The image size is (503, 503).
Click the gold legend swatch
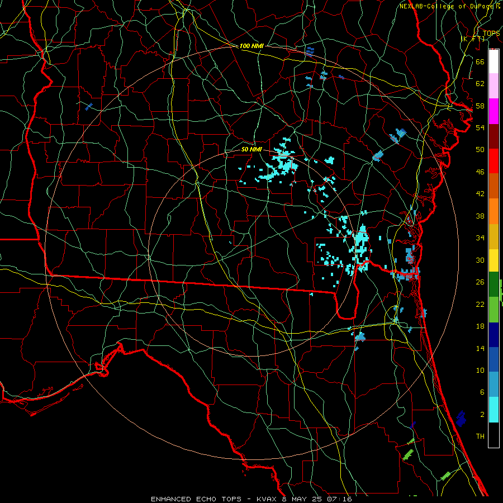[x=493, y=236]
